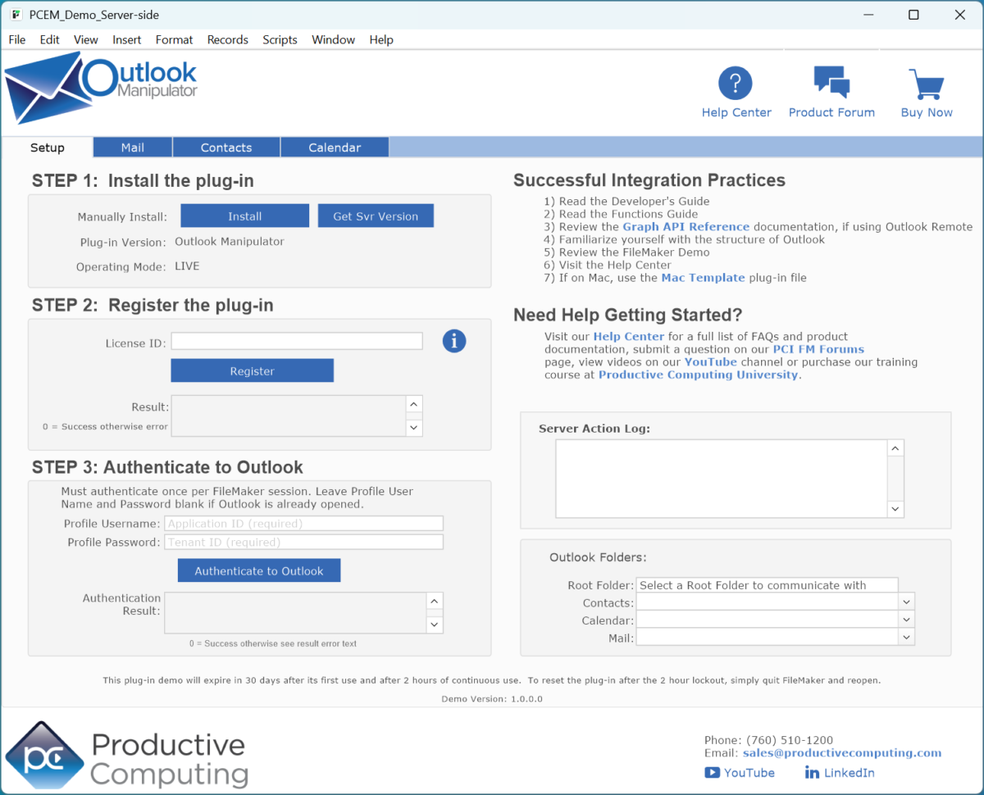Click the Buy Now shopping cart icon
This screenshot has height=795, width=984.
tap(927, 84)
